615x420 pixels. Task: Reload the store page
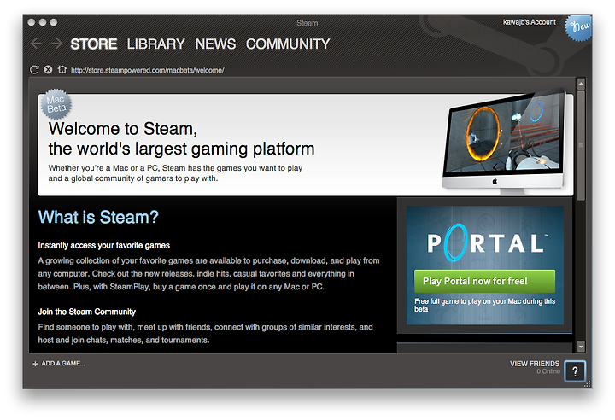point(34,70)
